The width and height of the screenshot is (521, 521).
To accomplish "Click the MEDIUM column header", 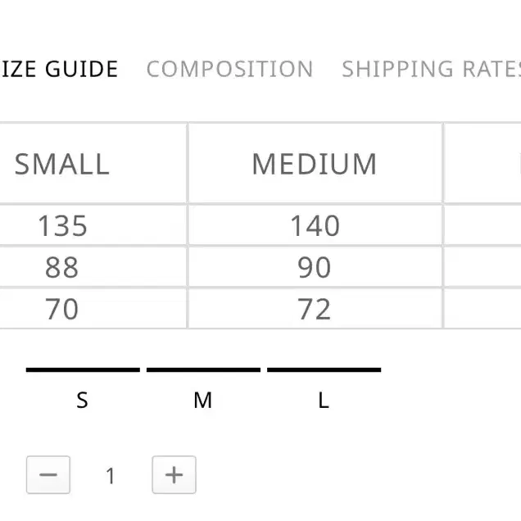I will [x=315, y=164].
